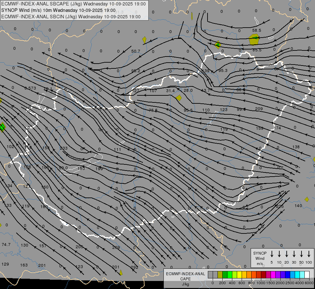Viewport: 315px width, 289px height.
Task: Click the 111 CAPE value on the map
Action: point(117,149)
